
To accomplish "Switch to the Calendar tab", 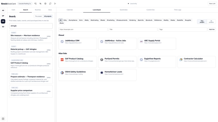I will tap(70, 10).
